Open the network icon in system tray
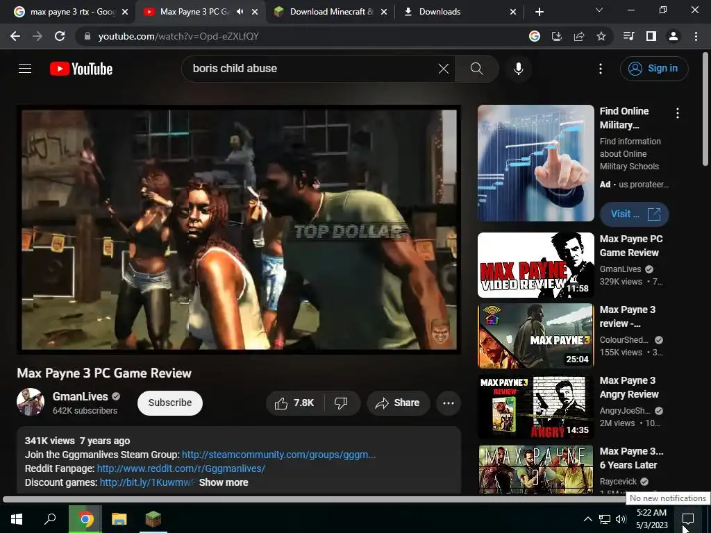This screenshot has height=533, width=711. coord(605,519)
